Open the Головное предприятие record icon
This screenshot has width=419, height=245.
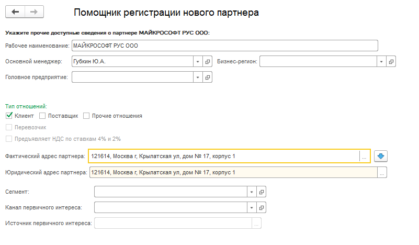[208, 77]
